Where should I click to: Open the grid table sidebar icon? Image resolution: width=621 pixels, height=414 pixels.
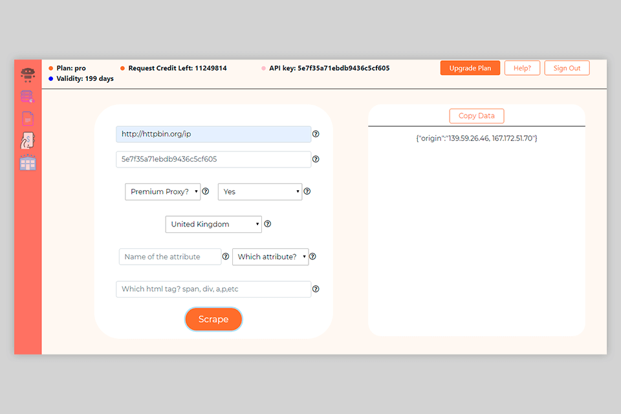point(28,162)
